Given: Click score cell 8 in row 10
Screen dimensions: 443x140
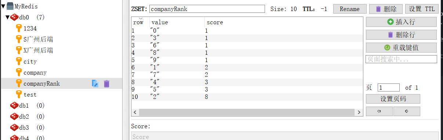Looking at the screenshot, I should (207, 97).
